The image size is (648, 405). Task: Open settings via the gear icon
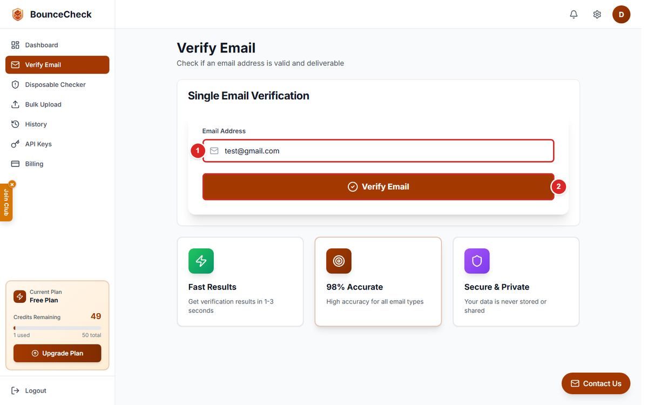(x=597, y=15)
